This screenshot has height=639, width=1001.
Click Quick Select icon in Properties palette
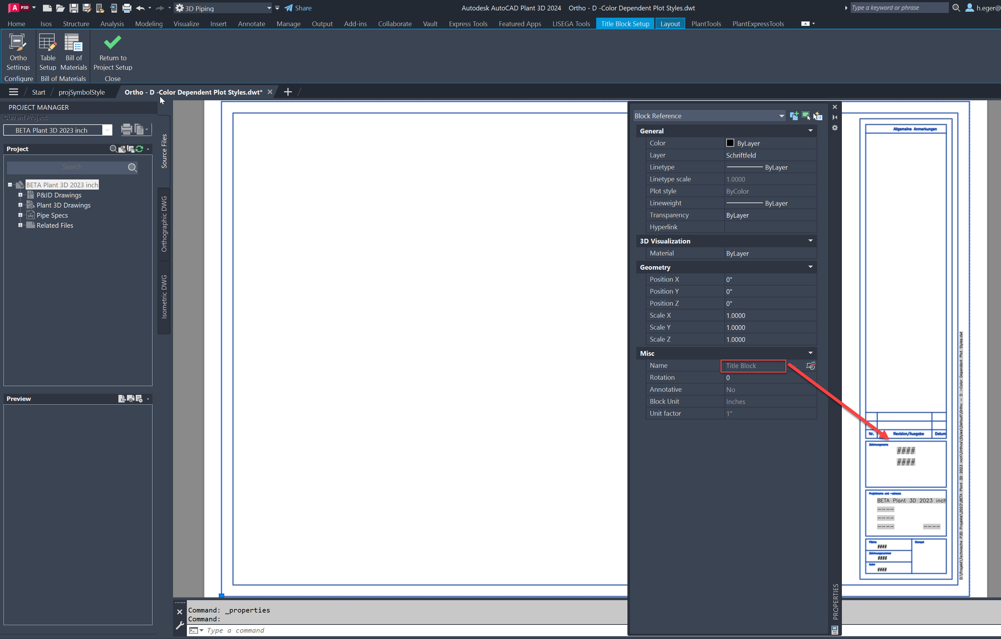point(818,116)
